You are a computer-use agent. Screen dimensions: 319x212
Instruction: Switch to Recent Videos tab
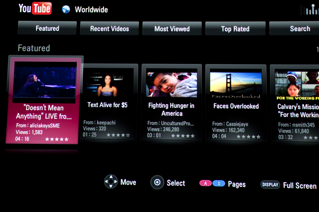(110, 29)
